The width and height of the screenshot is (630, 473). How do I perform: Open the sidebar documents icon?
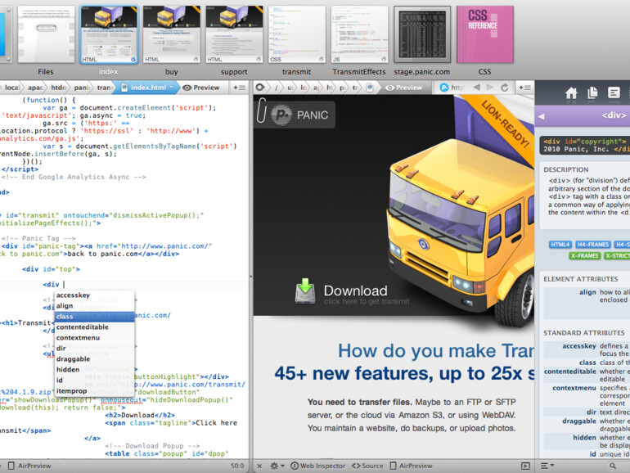tap(592, 93)
